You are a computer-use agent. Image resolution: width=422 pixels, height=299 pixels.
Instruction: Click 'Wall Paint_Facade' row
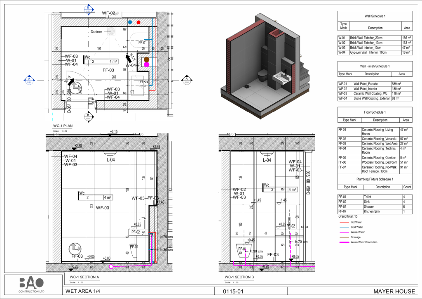(x=375, y=84)
